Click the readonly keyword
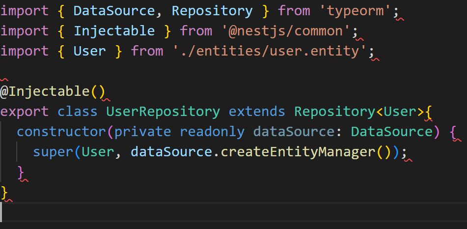This screenshot has width=467, height=229. tap(212, 132)
